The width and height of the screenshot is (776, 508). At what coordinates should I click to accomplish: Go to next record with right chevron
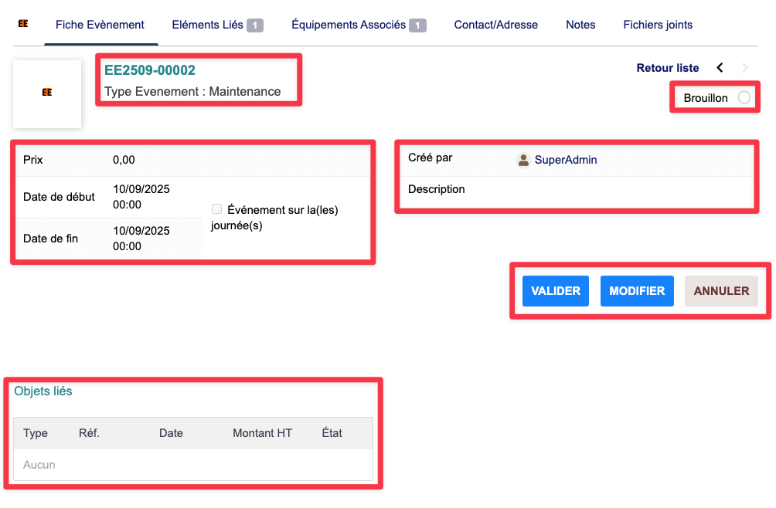click(x=745, y=68)
